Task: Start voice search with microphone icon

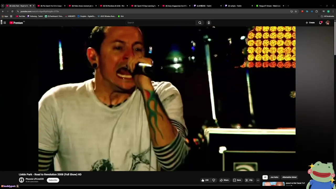Action: (209, 23)
